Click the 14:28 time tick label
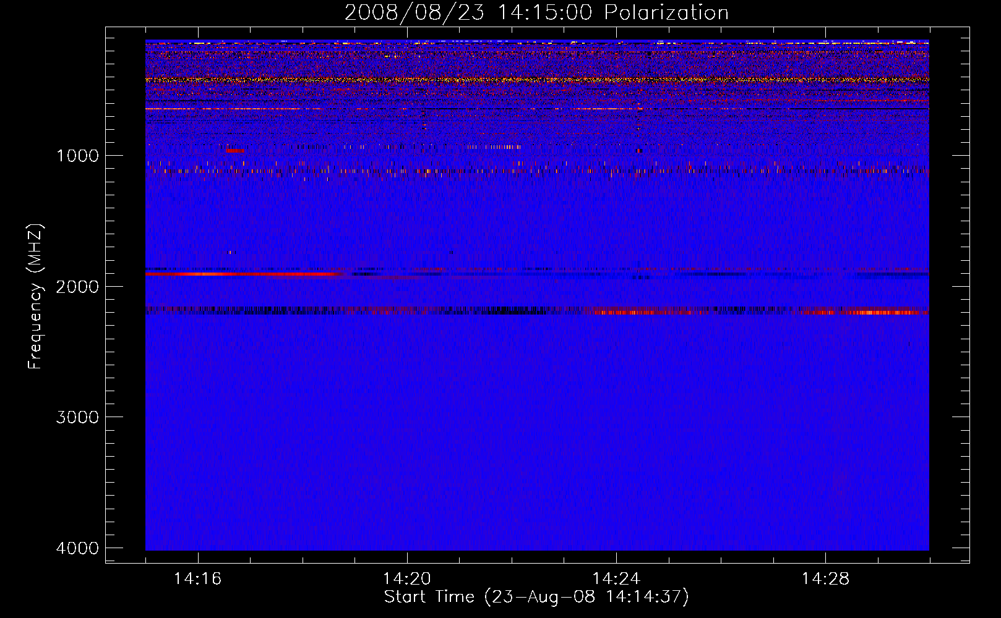 pyautogui.click(x=825, y=579)
